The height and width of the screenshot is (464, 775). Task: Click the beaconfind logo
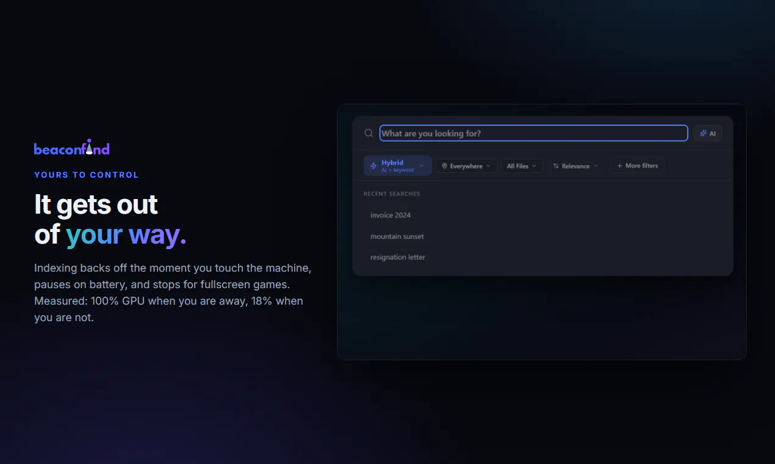click(72, 147)
